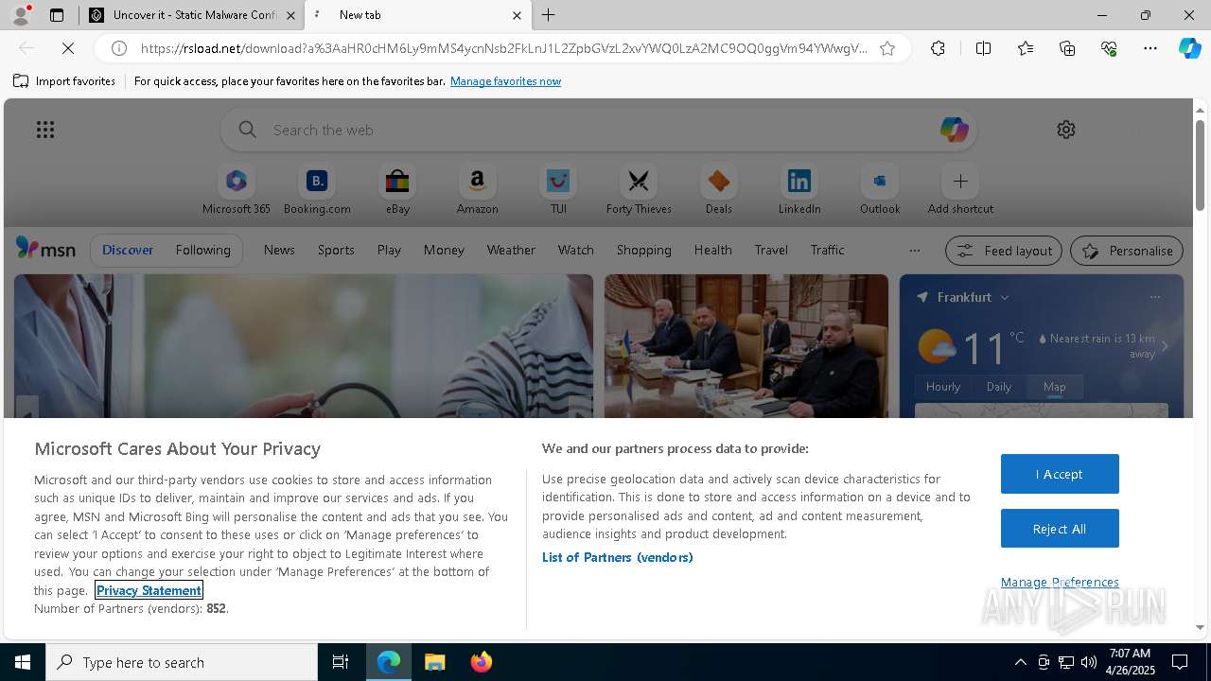
Task: Switch weather card to Map tab
Action: point(1054,387)
